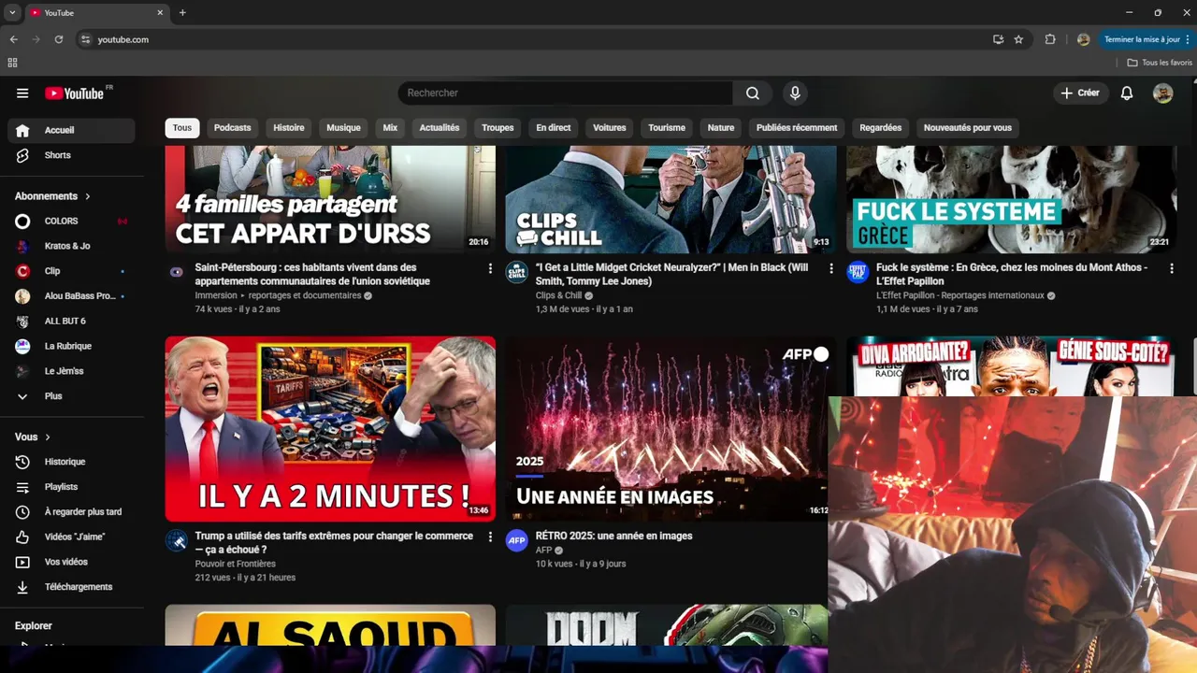The width and height of the screenshot is (1197, 673).
Task: Click in the Rechercher search field
Action: (566, 93)
